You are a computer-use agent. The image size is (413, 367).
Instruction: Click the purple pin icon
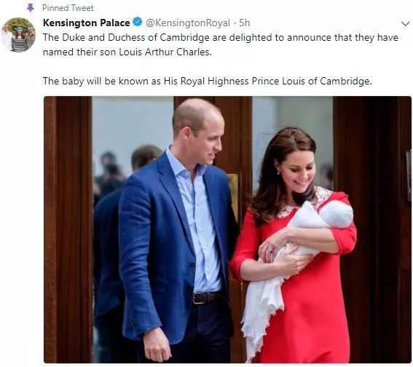click(x=31, y=8)
